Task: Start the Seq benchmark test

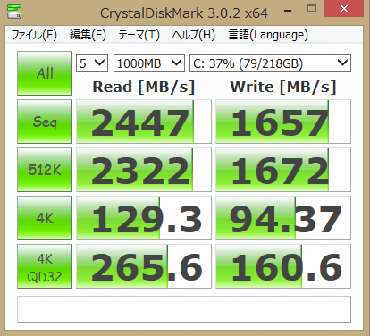Action: [x=45, y=122]
